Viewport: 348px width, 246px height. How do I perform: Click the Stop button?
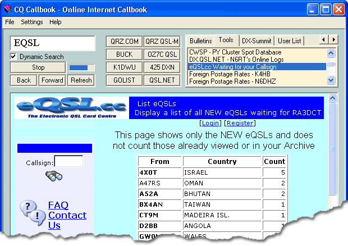tap(38, 67)
